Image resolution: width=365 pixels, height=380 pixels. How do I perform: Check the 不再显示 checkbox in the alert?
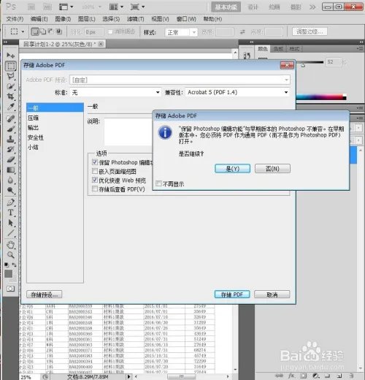pyautogui.click(x=158, y=183)
